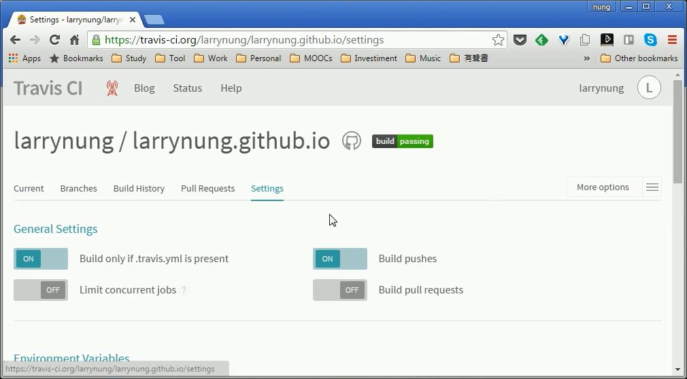Open the GitHub repository octocat icon
687x379 pixels.
(352, 141)
